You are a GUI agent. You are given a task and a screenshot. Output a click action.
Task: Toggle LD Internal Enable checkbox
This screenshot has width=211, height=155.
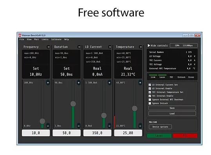150,88
